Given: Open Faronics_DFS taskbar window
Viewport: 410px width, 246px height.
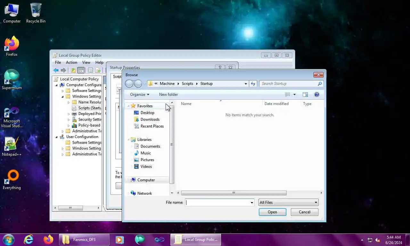Looking at the screenshot, I should tap(84, 240).
